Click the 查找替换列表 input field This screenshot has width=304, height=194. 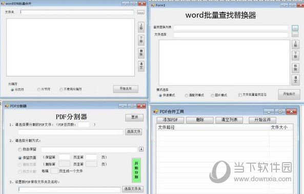coord(231,28)
